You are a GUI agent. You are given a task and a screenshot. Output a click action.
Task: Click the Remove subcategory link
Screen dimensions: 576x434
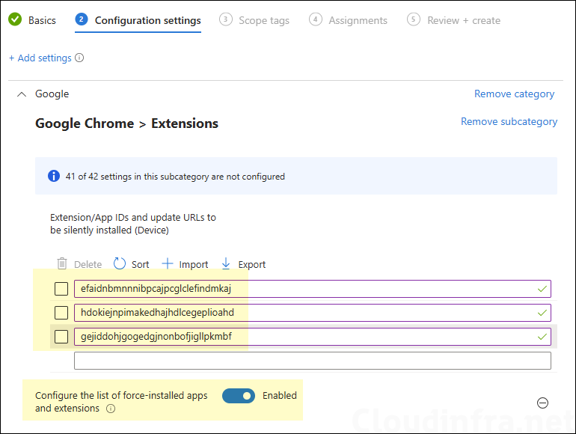pyautogui.click(x=509, y=121)
